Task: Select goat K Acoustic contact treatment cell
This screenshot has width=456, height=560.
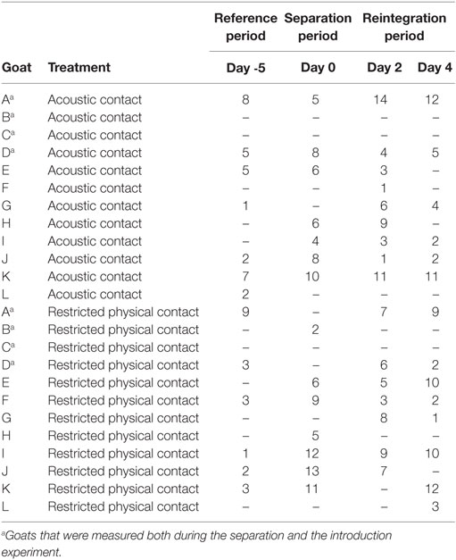Action: pos(95,277)
